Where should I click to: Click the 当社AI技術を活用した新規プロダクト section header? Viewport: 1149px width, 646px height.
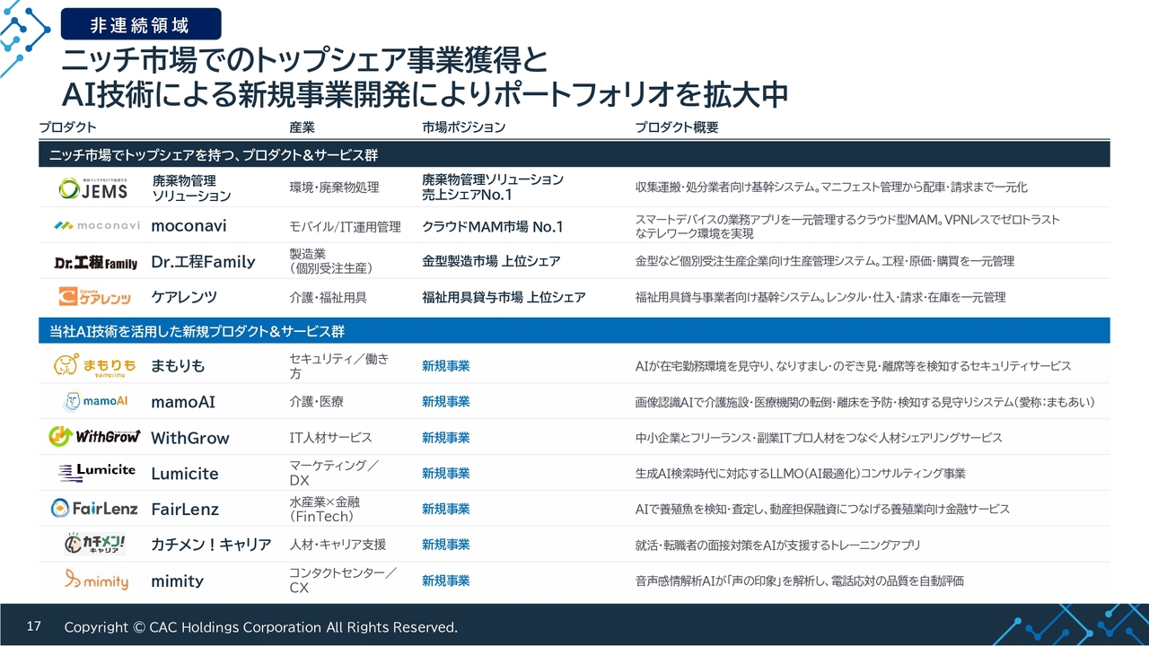(x=574, y=331)
